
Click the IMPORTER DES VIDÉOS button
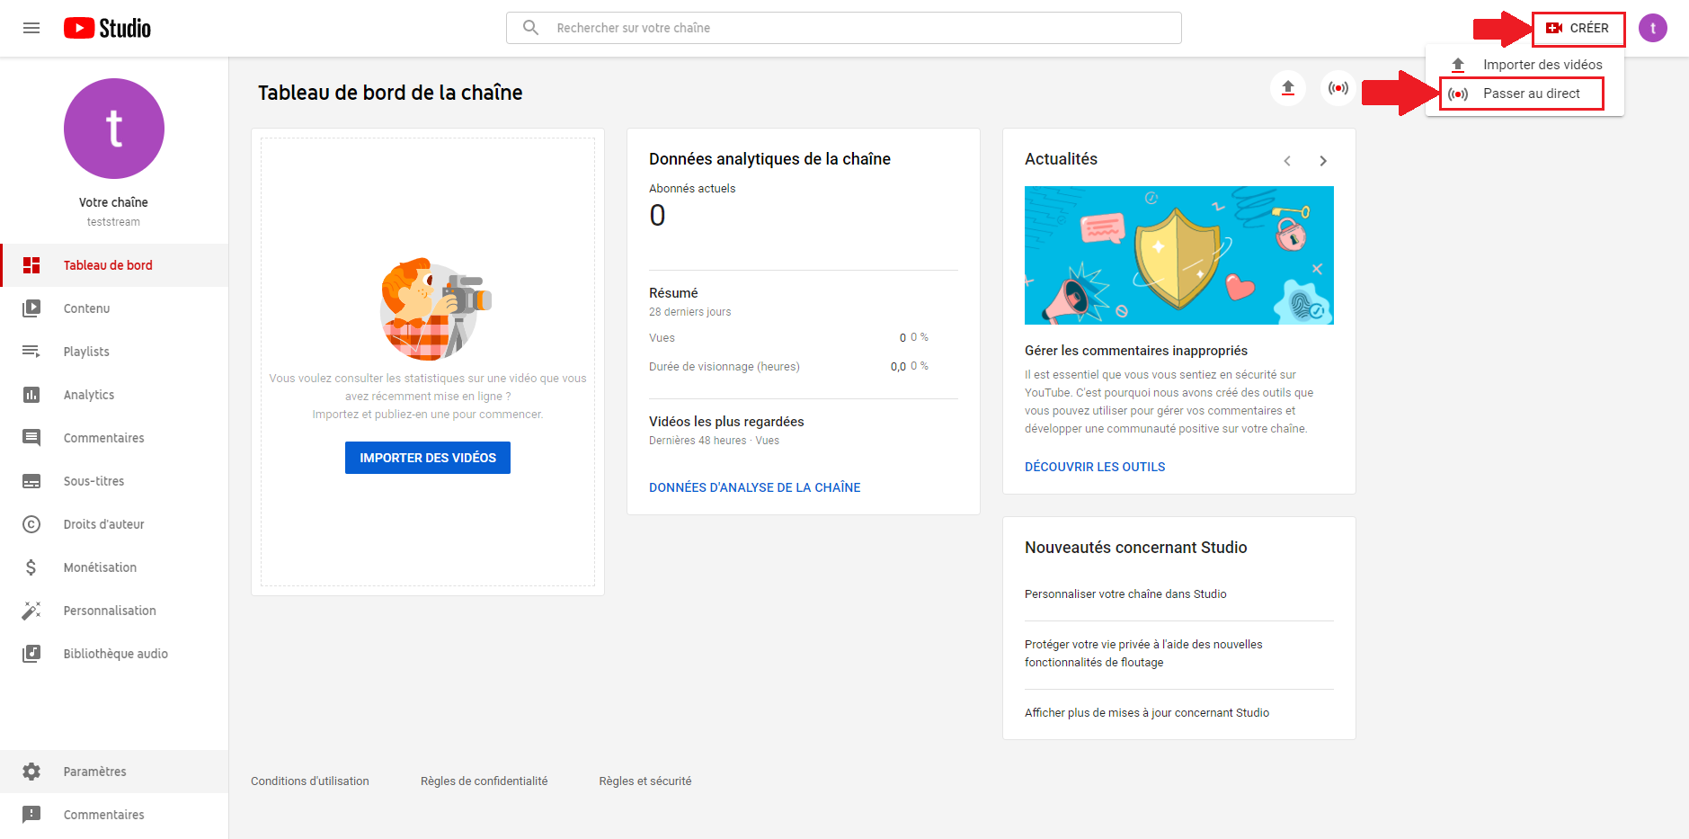point(428,458)
